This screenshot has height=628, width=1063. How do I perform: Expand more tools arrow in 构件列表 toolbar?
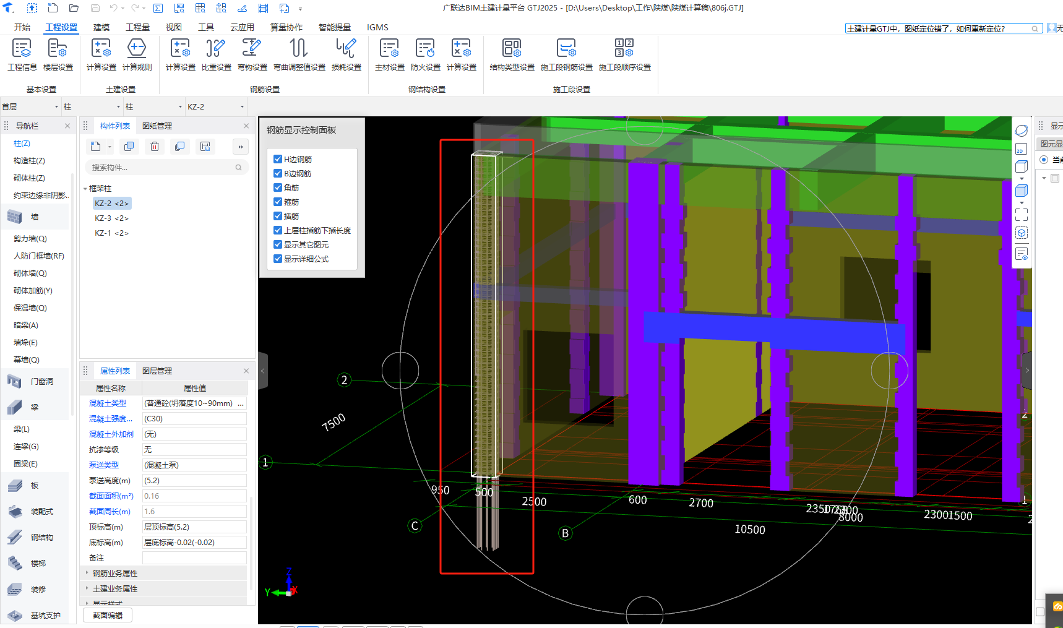[x=241, y=147]
